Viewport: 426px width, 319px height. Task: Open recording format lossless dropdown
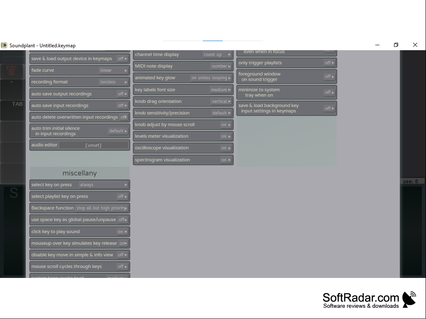pyautogui.click(x=113, y=82)
